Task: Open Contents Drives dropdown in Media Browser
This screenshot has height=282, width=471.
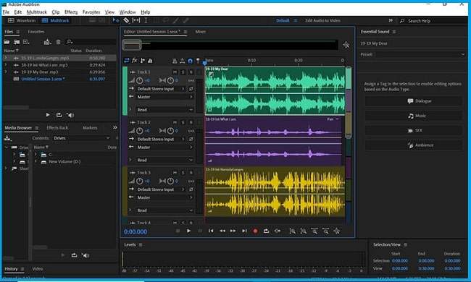Action: click(x=82, y=138)
